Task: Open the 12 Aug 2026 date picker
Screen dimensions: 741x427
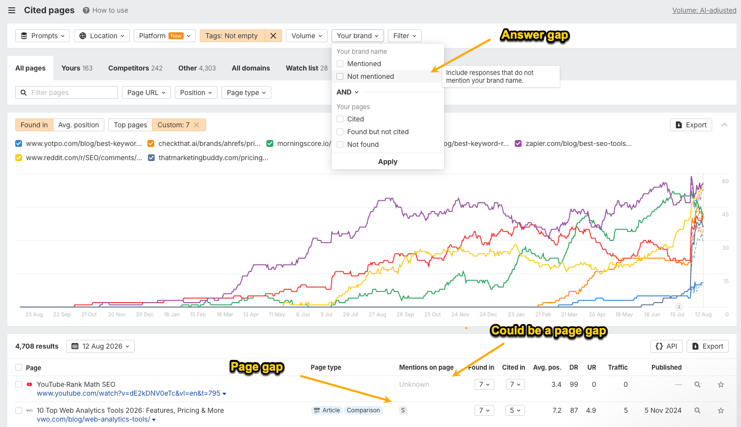Action: tap(100, 346)
